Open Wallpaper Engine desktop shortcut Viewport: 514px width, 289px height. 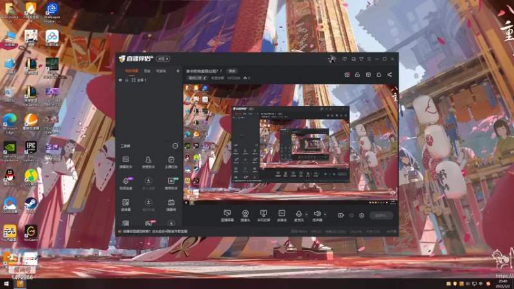pos(52,12)
